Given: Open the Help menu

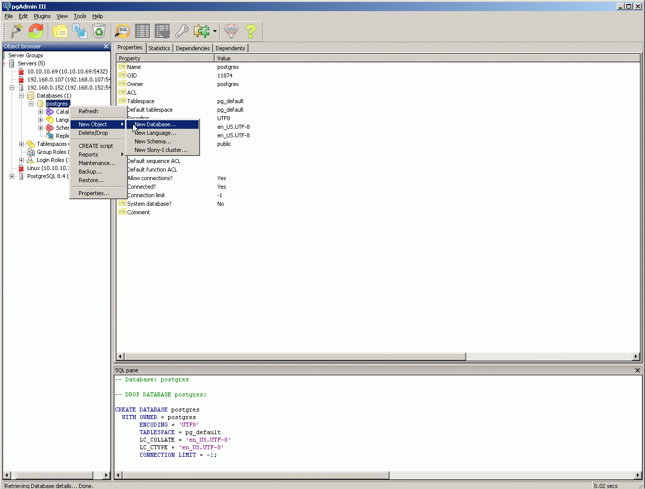Looking at the screenshot, I should [97, 16].
